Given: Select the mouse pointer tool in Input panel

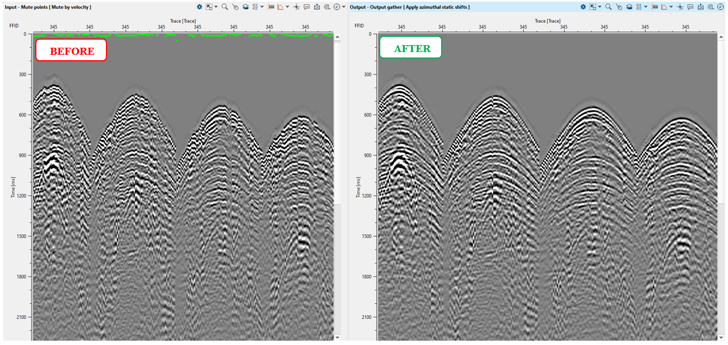Looking at the screenshot, I should 235,7.
